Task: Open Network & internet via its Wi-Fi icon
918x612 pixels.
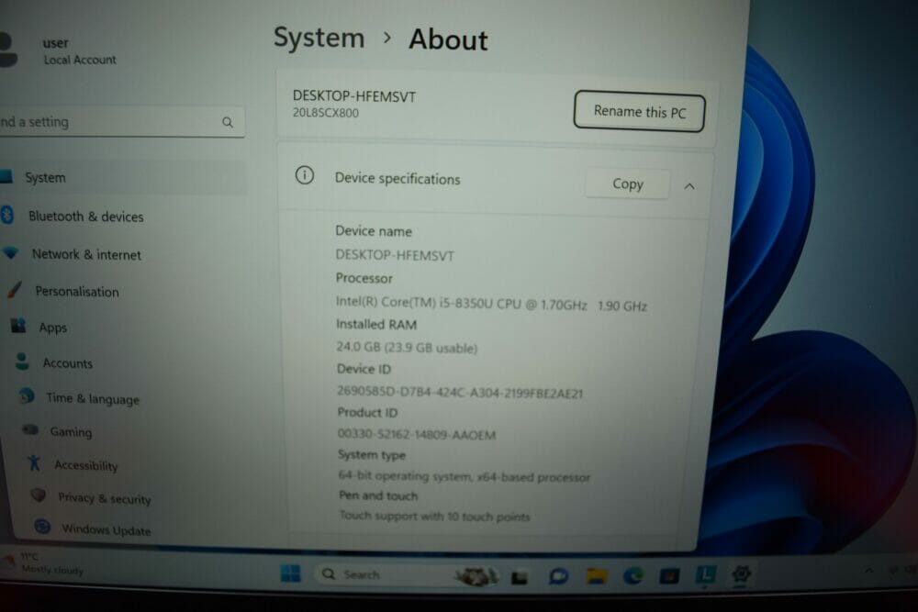Action: pyautogui.click(x=10, y=252)
